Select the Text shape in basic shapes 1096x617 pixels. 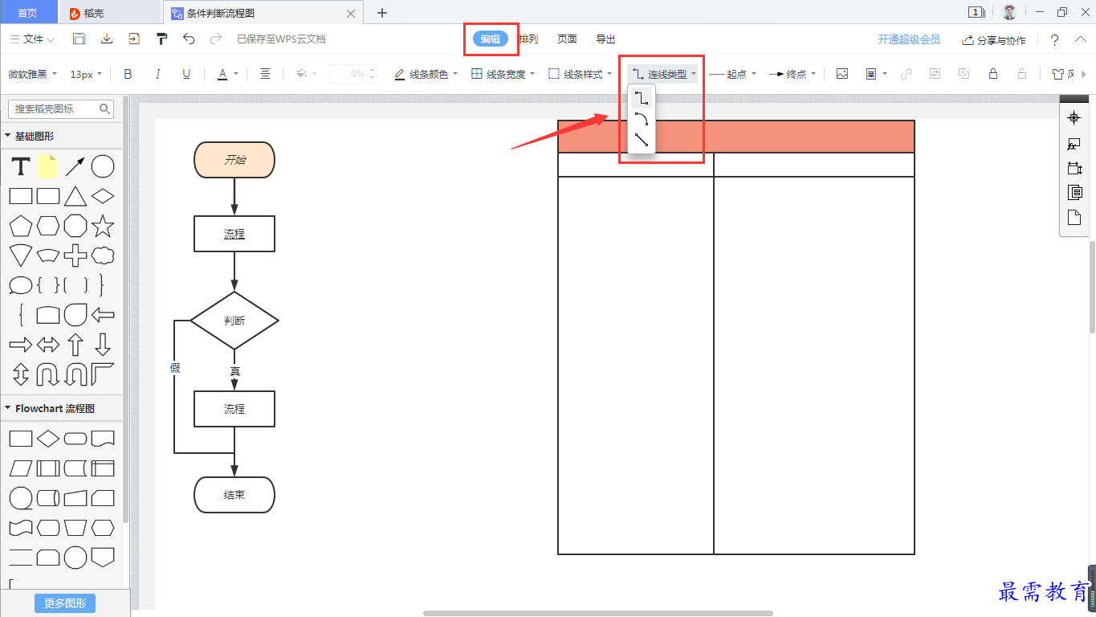click(x=21, y=166)
